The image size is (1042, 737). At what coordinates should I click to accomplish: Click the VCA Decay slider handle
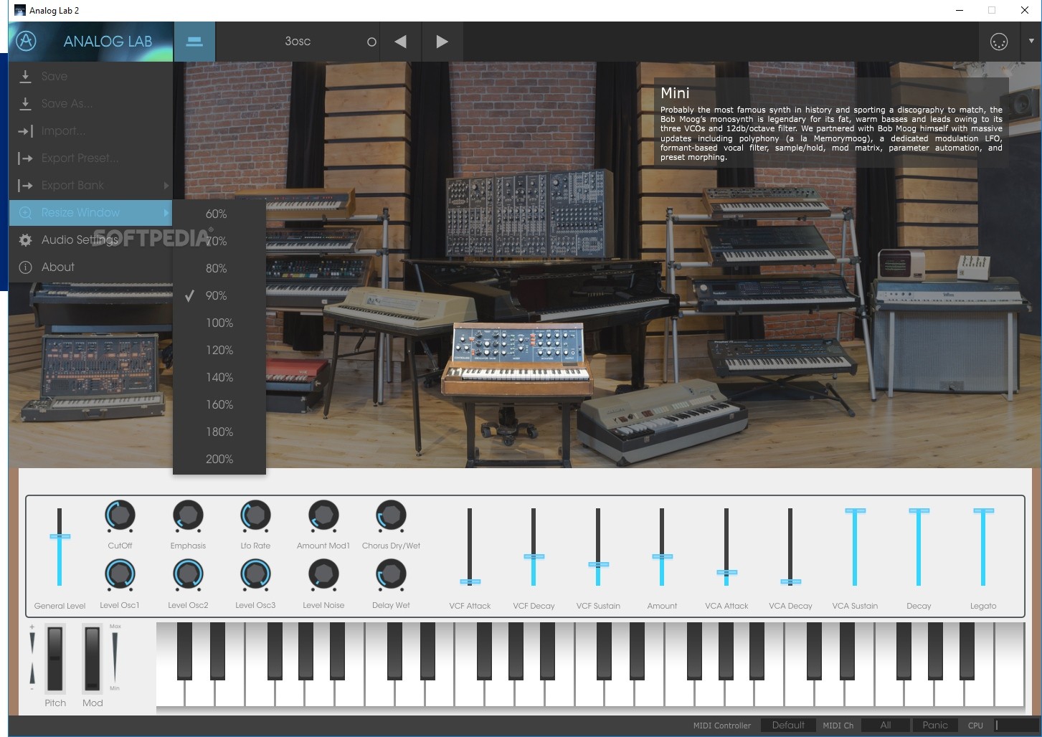[x=790, y=581]
